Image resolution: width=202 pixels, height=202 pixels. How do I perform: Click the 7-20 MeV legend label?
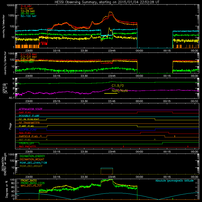[x=27, y=62]
